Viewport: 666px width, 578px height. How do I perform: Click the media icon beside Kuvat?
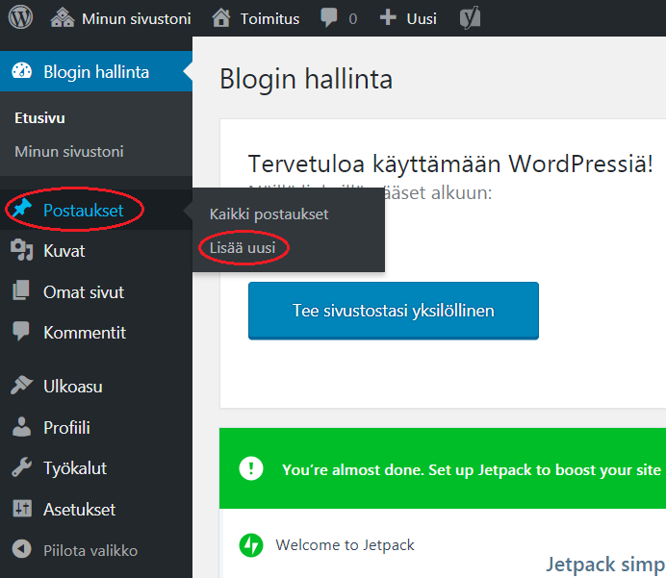click(x=22, y=250)
